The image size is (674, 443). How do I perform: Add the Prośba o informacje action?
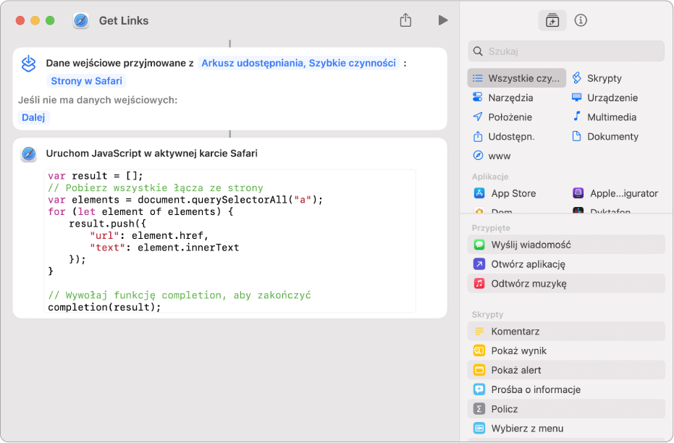565,389
